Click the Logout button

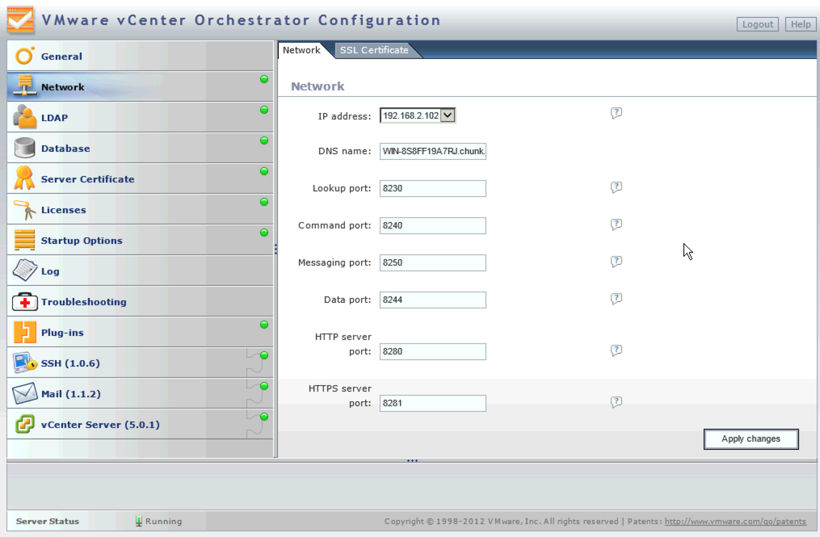click(x=757, y=24)
